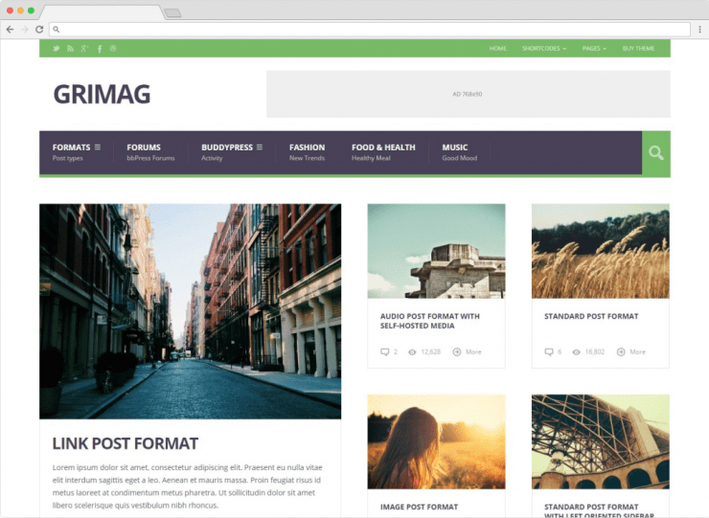Image resolution: width=709 pixels, height=518 pixels.
Task: Open the browser three-dot menu
Action: point(698,30)
